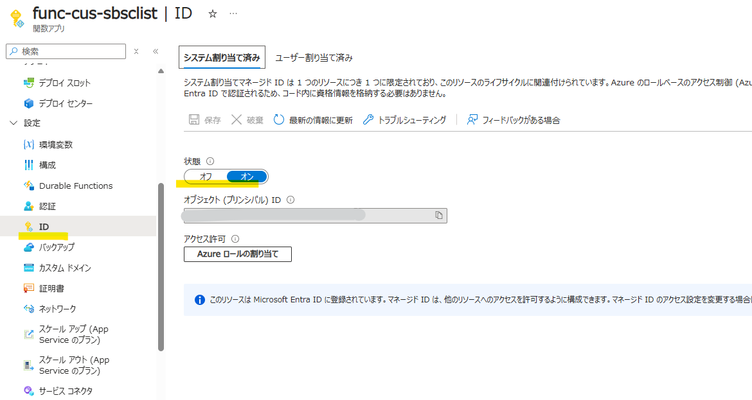This screenshot has width=752, height=400.
Task: Click the 保存 button
Action: pyautogui.click(x=205, y=120)
